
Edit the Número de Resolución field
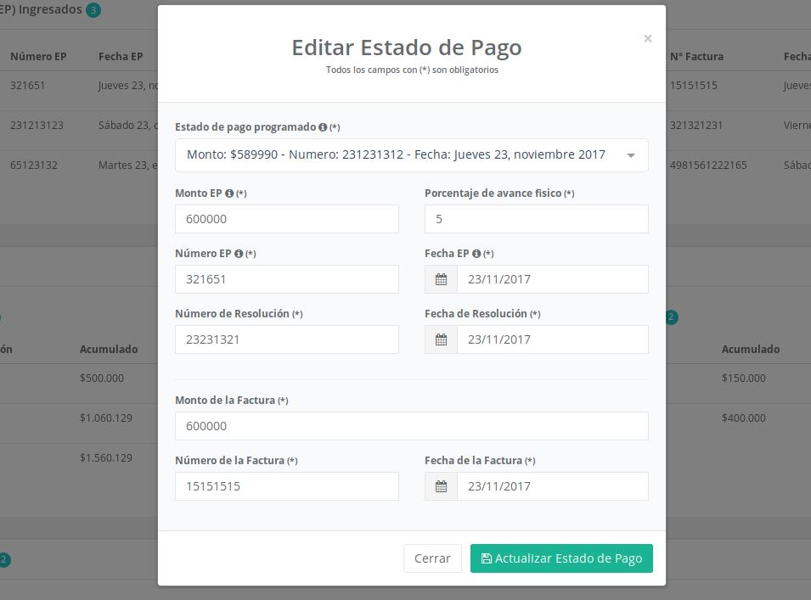(287, 339)
